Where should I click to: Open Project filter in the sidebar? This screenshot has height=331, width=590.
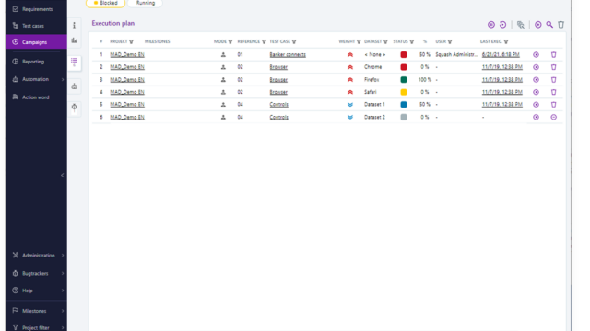coord(37,327)
